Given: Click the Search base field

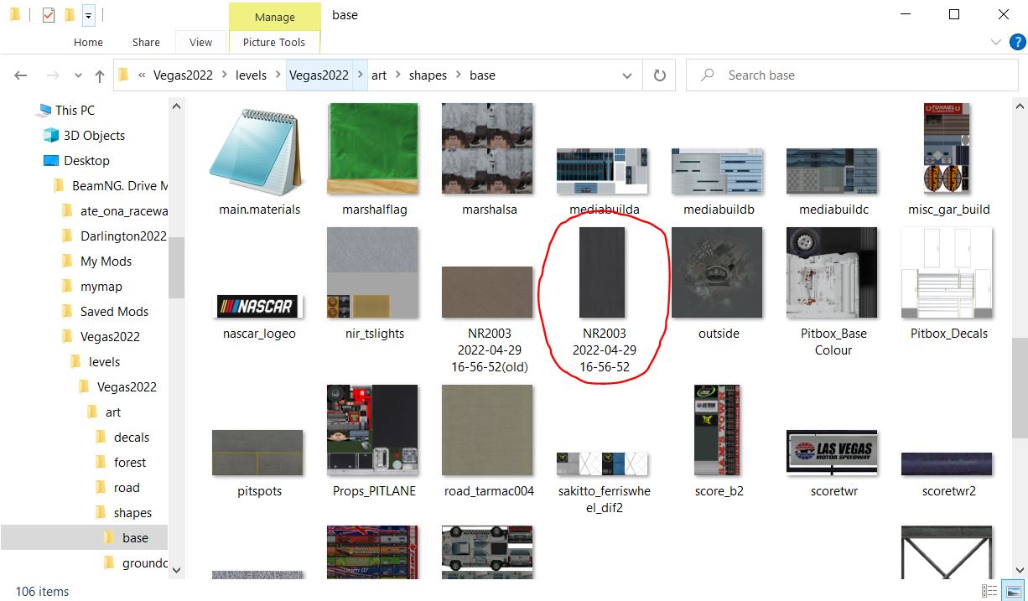Looking at the screenshot, I should click(852, 75).
